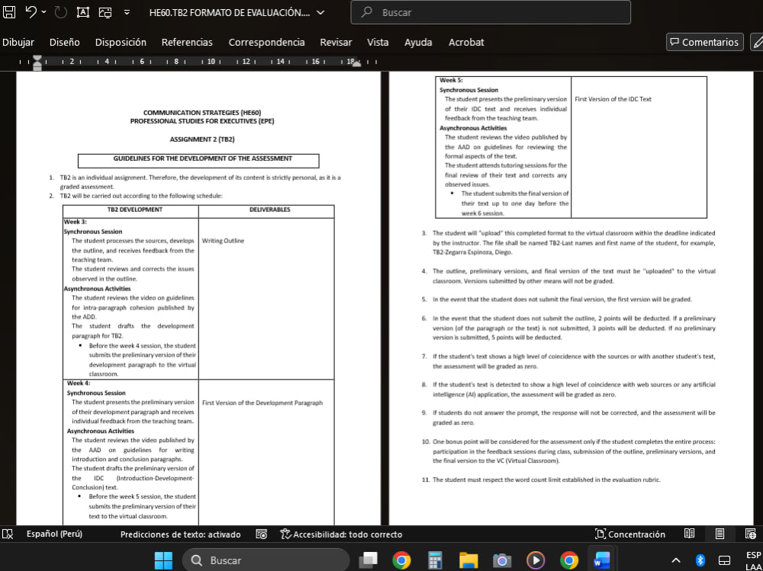The image size is (763, 571).
Task: Expand the HE60.TB2 file name dropdown
Action: pos(320,13)
